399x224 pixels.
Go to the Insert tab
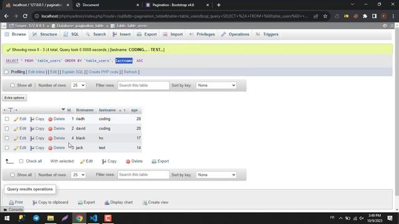(x=122, y=34)
